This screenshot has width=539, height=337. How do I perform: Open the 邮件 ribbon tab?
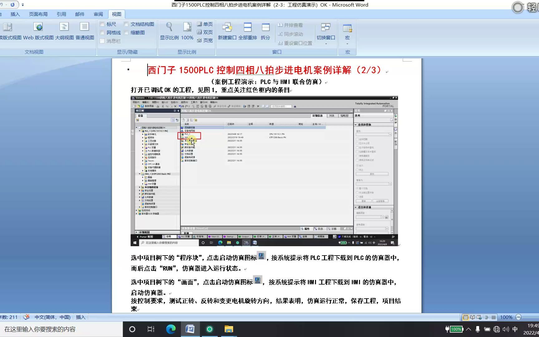click(80, 14)
